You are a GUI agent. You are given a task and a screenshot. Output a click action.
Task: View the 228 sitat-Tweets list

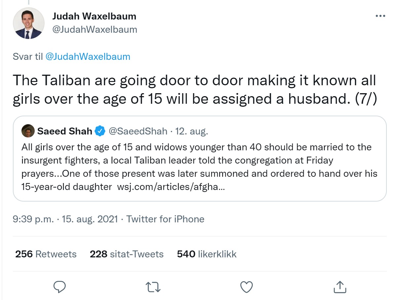pyautogui.click(x=127, y=254)
